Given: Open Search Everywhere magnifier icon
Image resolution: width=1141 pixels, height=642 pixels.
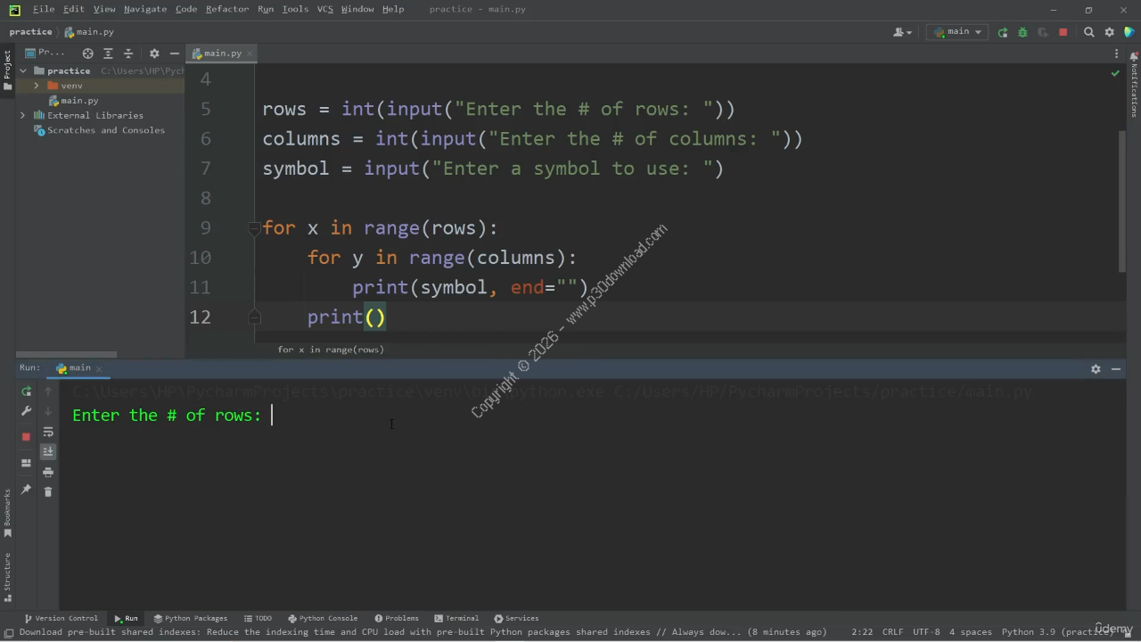Looking at the screenshot, I should (1088, 32).
